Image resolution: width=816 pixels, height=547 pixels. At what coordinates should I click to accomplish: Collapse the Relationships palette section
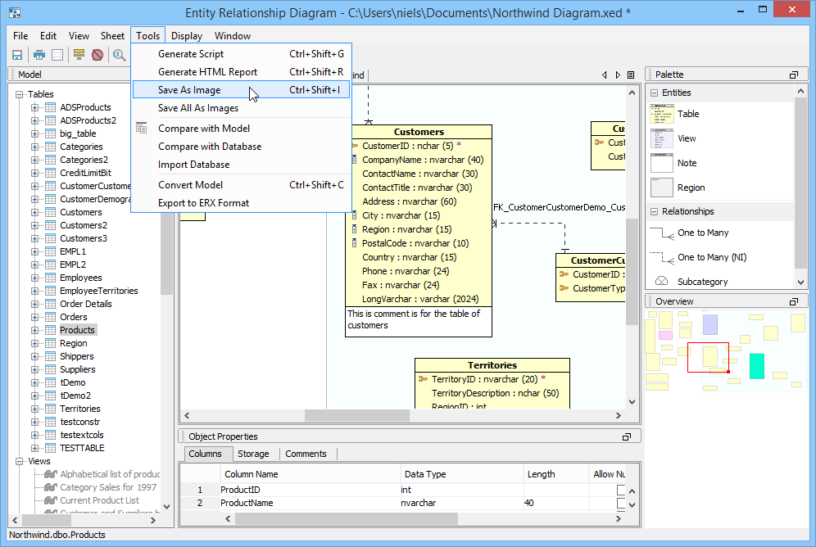pyautogui.click(x=654, y=211)
